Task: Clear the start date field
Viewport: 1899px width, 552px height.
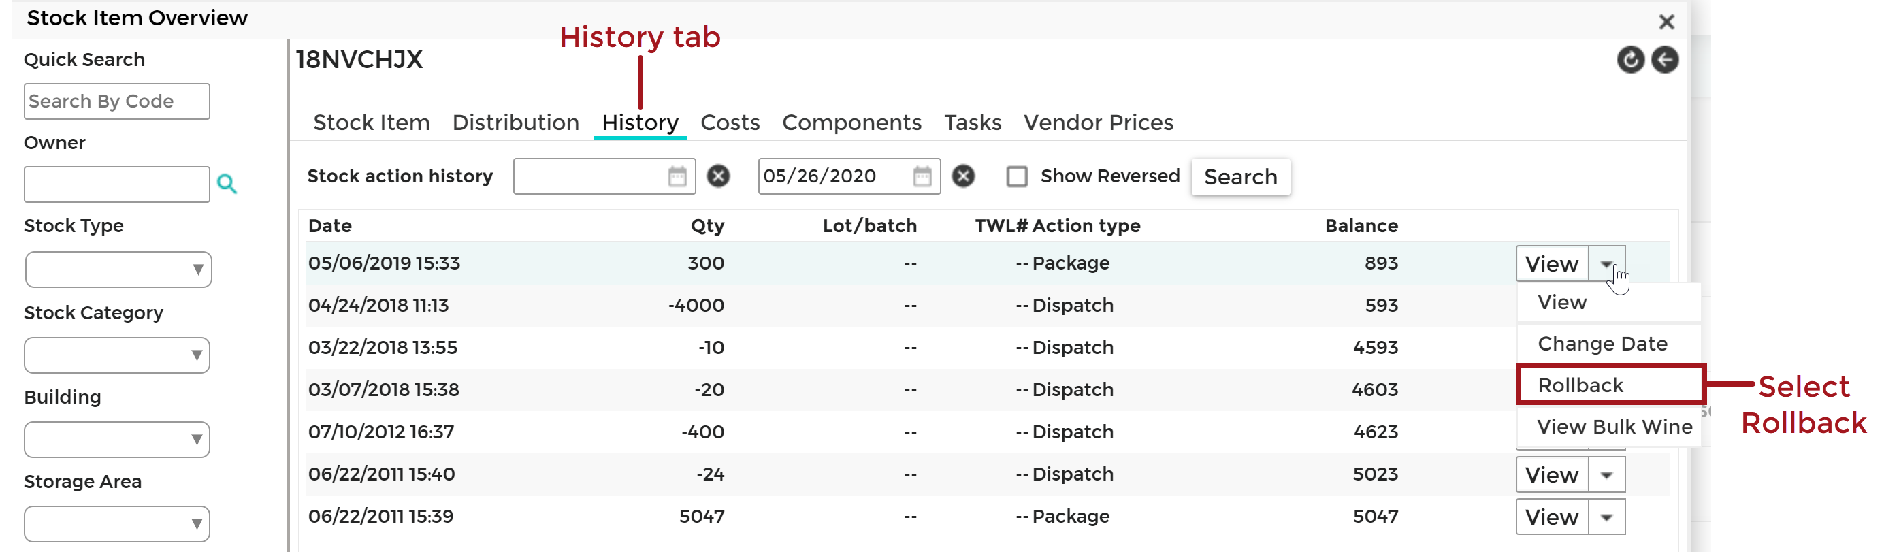Action: (718, 176)
